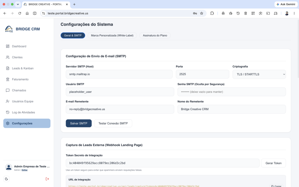Open the Chamados chat icon
Image resolution: width=299 pixels, height=187 pixels.
coord(8,90)
